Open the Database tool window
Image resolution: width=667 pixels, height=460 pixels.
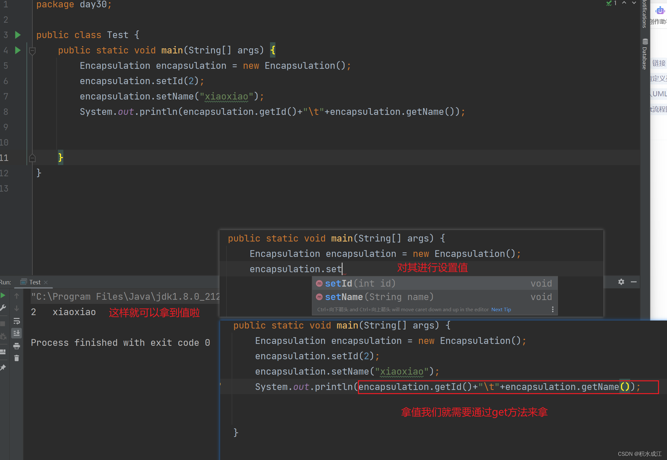645,54
